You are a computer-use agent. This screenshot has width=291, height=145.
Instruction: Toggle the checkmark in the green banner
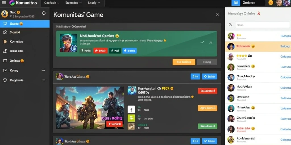pyautogui.click(x=202, y=42)
